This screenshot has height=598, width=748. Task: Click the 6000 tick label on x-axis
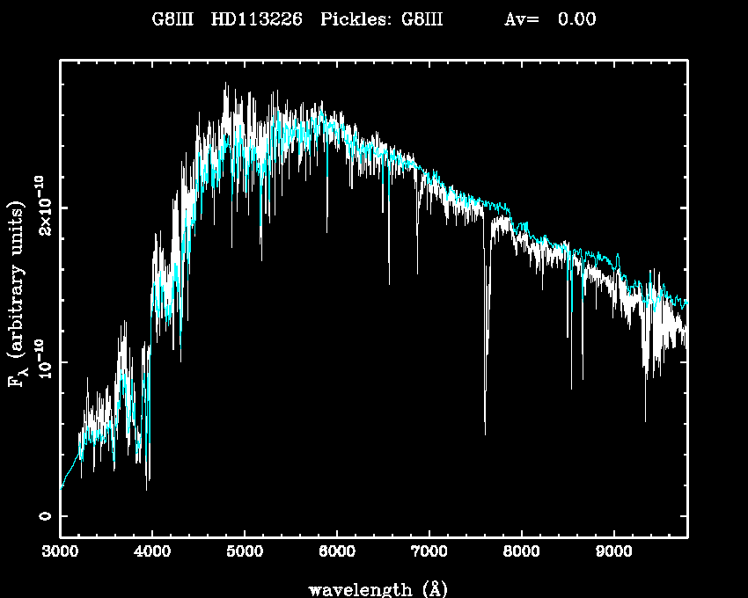pos(337,551)
